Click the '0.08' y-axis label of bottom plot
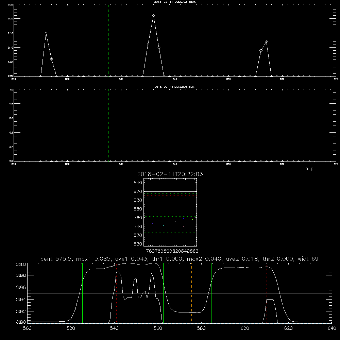The height and width of the screenshot is (340, 340). (21, 275)
